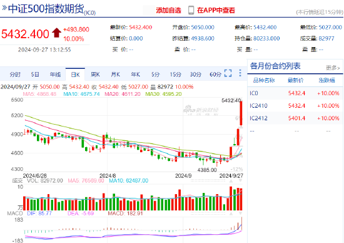The width and height of the screenshot is (344, 243).
Task: Open the three-dot chart options menu
Action: (x=240, y=73)
